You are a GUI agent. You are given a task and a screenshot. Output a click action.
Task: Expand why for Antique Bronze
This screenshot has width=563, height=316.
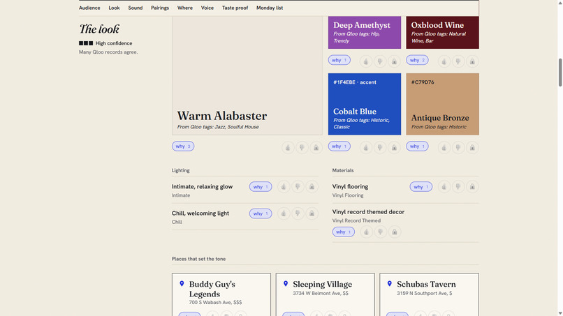(x=417, y=146)
